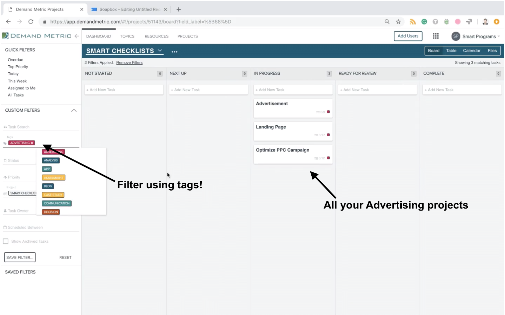Select This Week quick filter

[17, 81]
